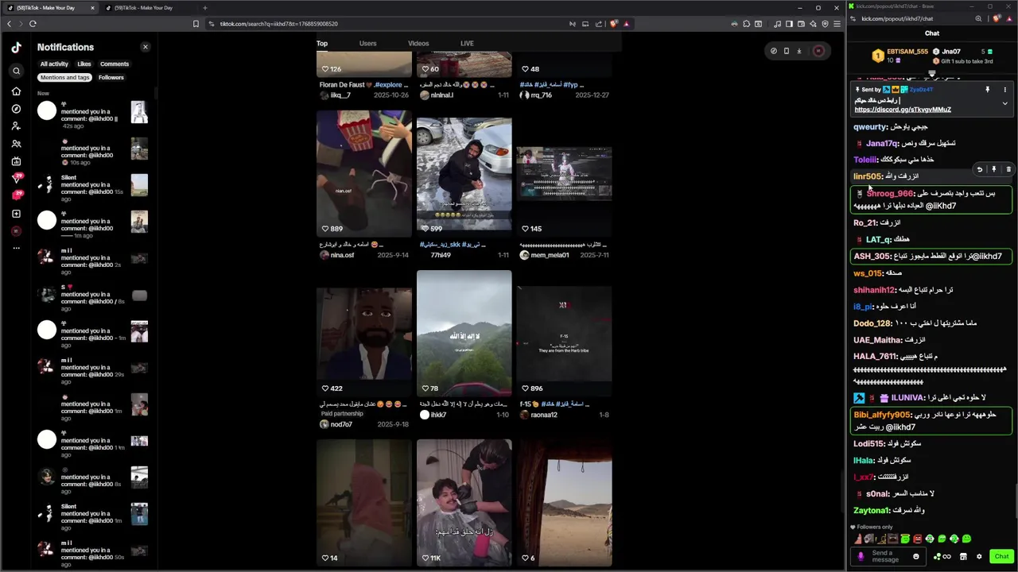Collapse the pinned message with chevron
The image size is (1018, 572).
[x=1004, y=103]
